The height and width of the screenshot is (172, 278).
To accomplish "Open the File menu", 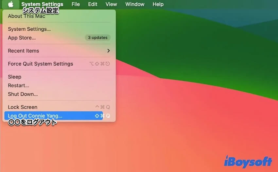I will [76, 4].
